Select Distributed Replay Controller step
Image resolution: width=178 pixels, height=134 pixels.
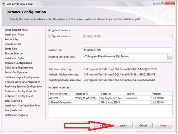[21, 91]
